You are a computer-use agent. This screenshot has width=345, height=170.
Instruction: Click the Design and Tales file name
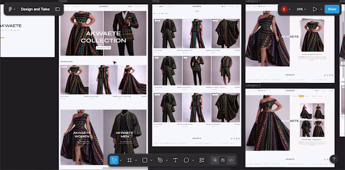[x=35, y=9]
